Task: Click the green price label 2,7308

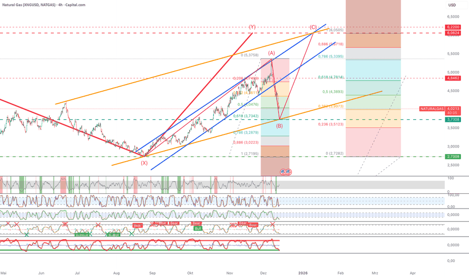Action: click(453, 157)
